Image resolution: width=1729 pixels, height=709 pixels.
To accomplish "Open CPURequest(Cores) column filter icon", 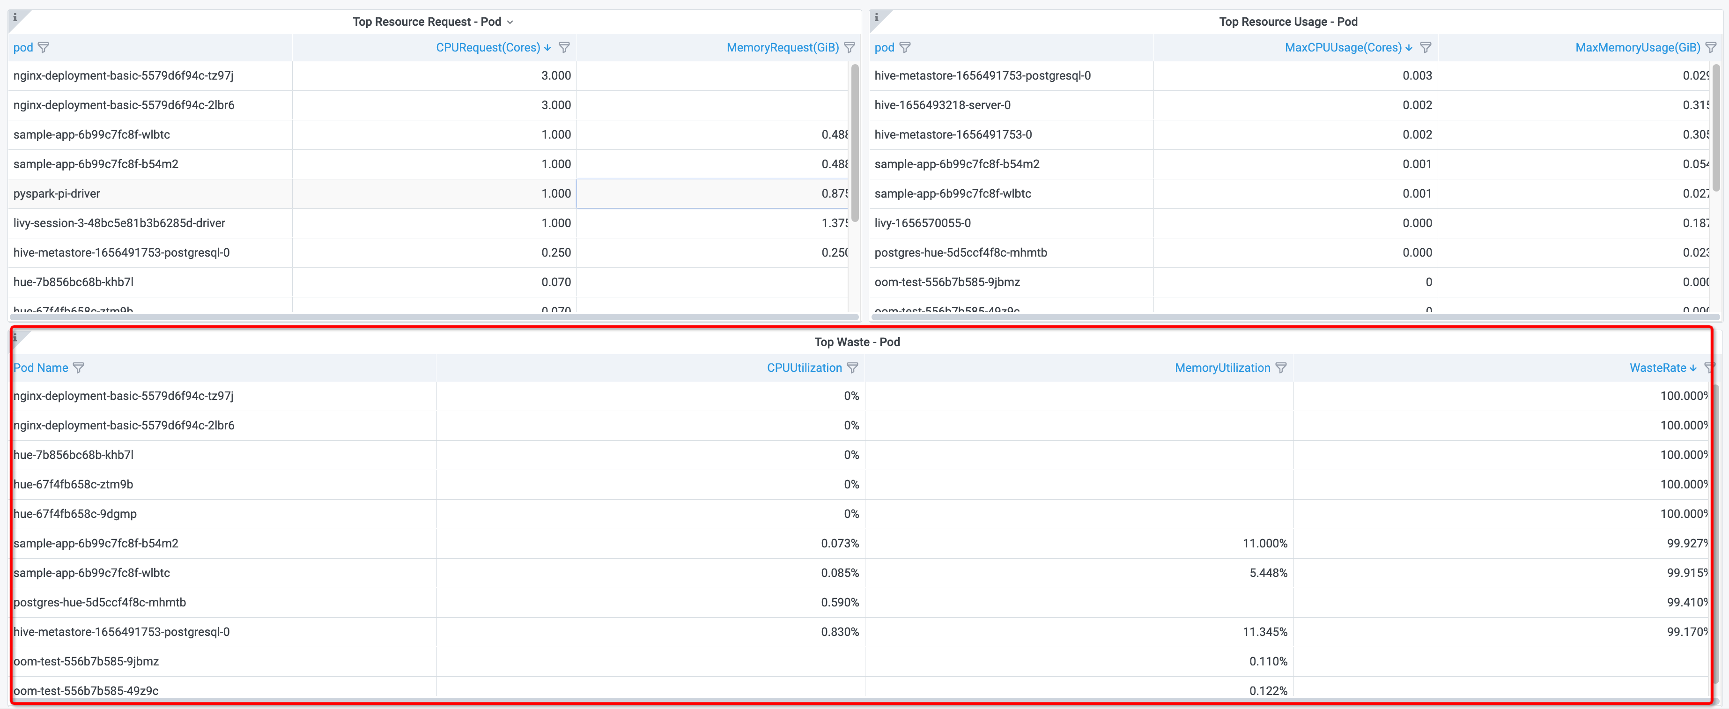I will [564, 48].
